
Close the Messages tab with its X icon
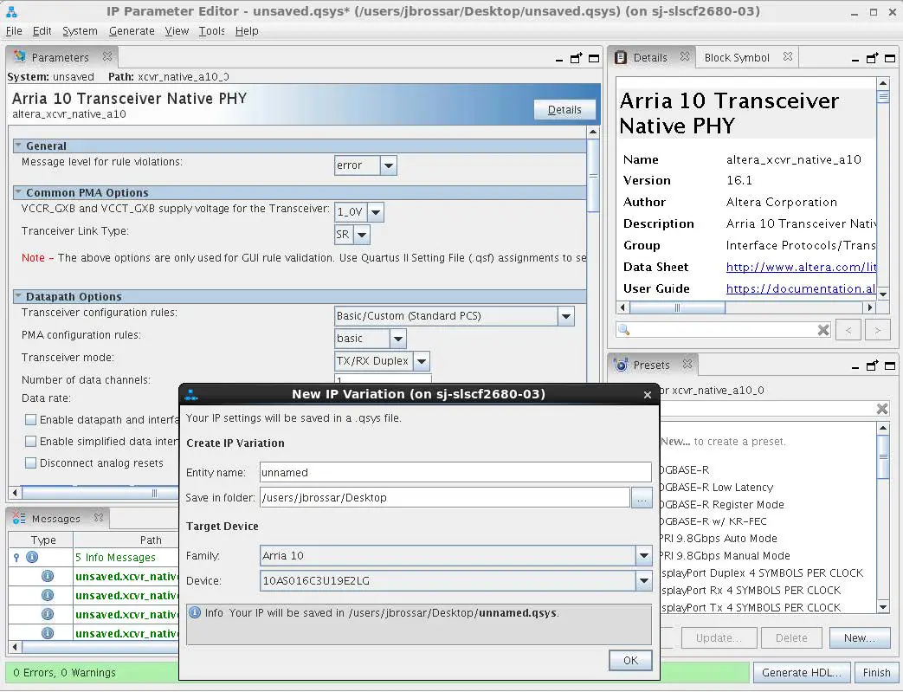(x=99, y=517)
